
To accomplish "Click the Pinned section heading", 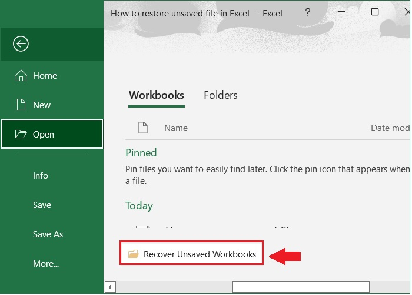I will point(141,153).
